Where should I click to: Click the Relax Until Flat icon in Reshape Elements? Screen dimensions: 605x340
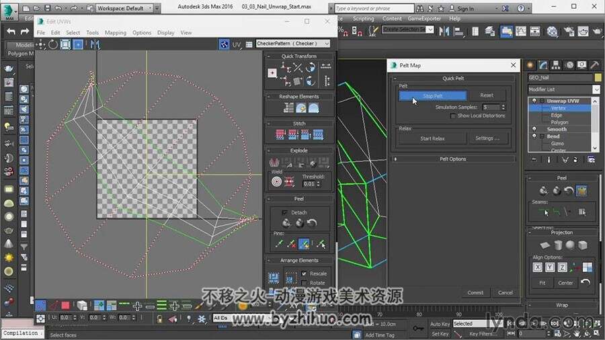point(301,108)
